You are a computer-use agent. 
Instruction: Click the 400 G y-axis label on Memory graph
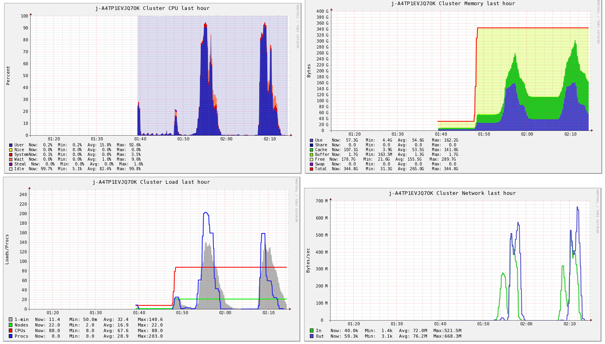323,11
